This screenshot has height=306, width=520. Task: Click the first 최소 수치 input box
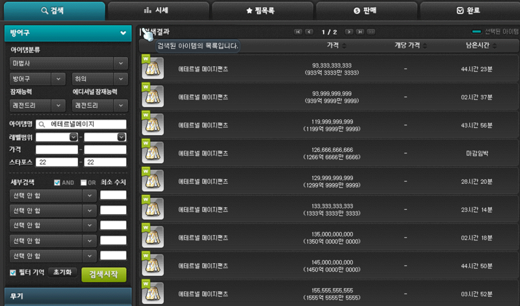click(x=113, y=196)
